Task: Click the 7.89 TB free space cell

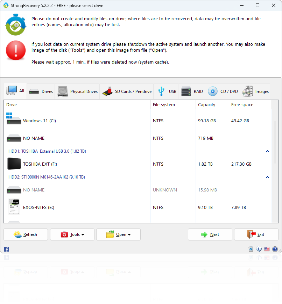Action: point(239,208)
